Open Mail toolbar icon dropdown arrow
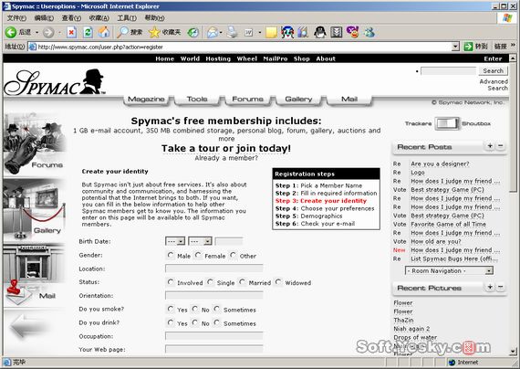This screenshot has width=520, height=369. click(x=221, y=33)
